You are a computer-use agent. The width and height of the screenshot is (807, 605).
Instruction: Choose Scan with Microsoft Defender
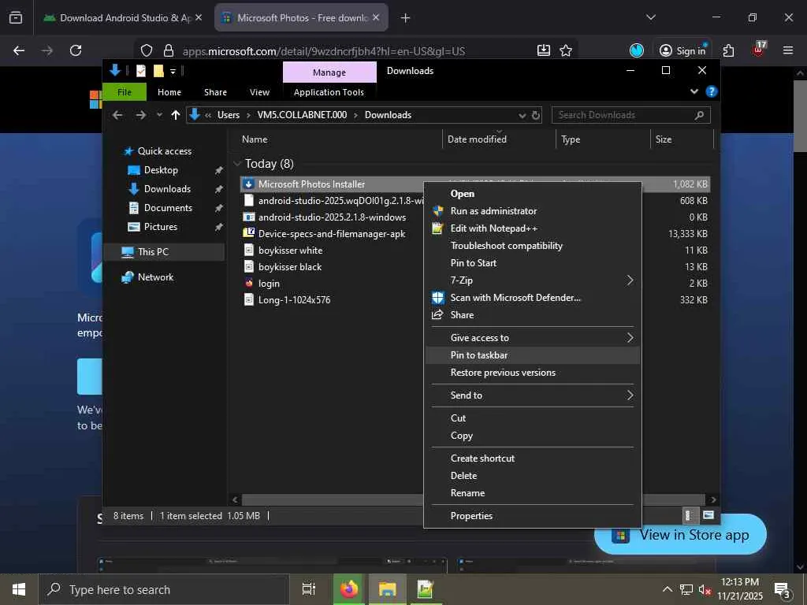click(x=533, y=298)
